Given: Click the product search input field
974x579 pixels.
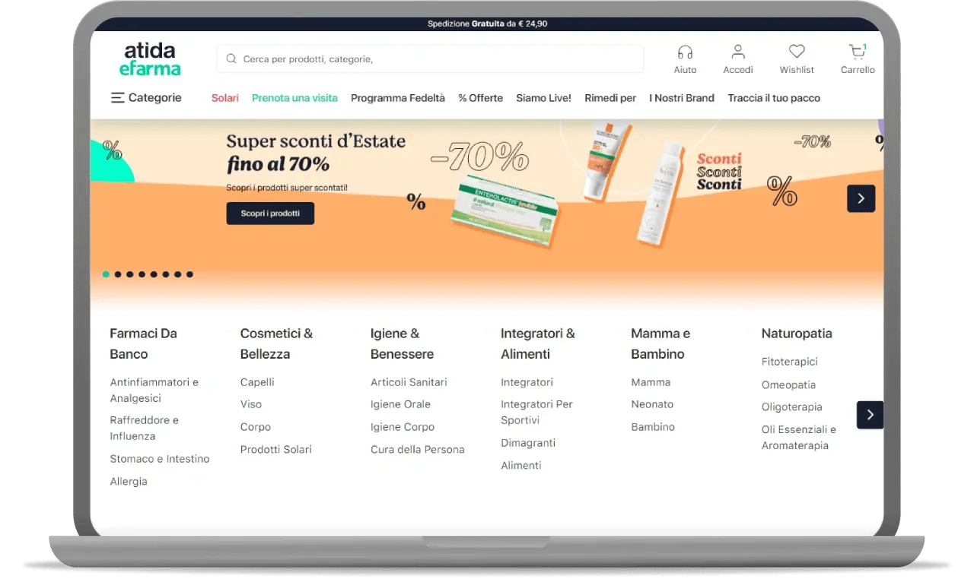Looking at the screenshot, I should (438, 59).
